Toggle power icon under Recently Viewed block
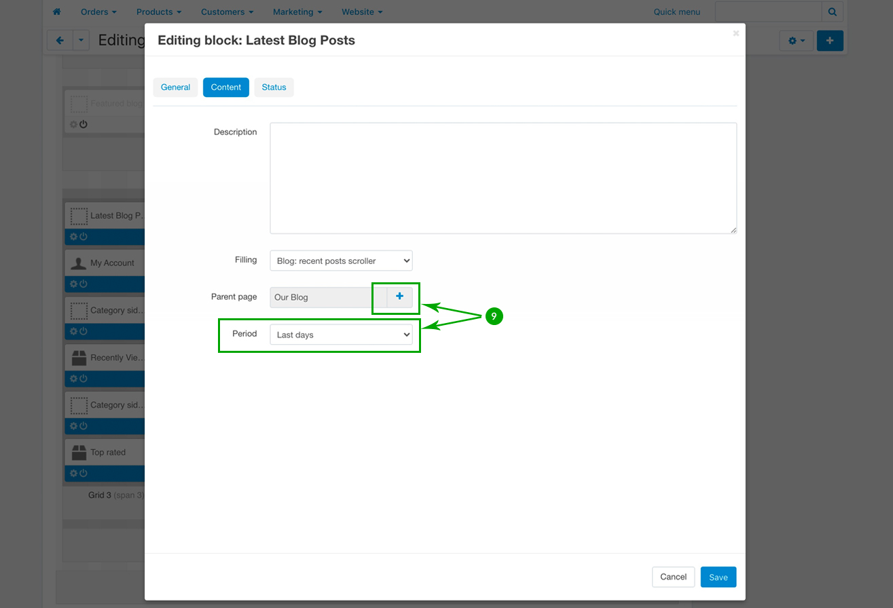This screenshot has height=608, width=893. (84, 379)
